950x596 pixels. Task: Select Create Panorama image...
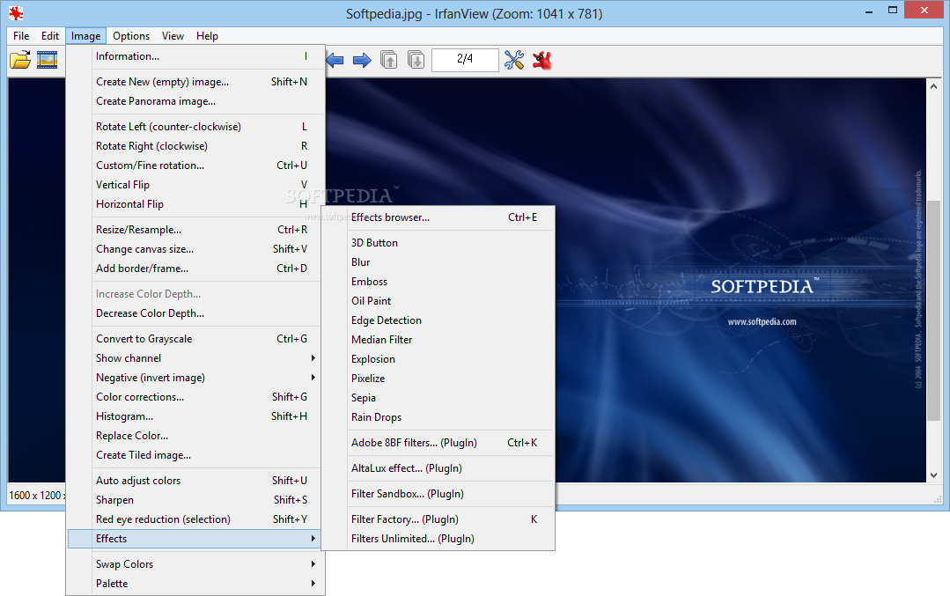point(194,101)
